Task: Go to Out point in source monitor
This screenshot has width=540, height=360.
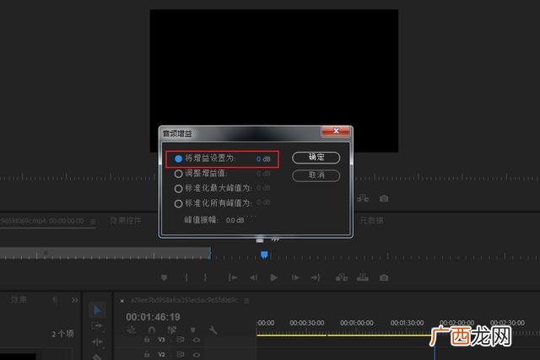Action: [316, 277]
